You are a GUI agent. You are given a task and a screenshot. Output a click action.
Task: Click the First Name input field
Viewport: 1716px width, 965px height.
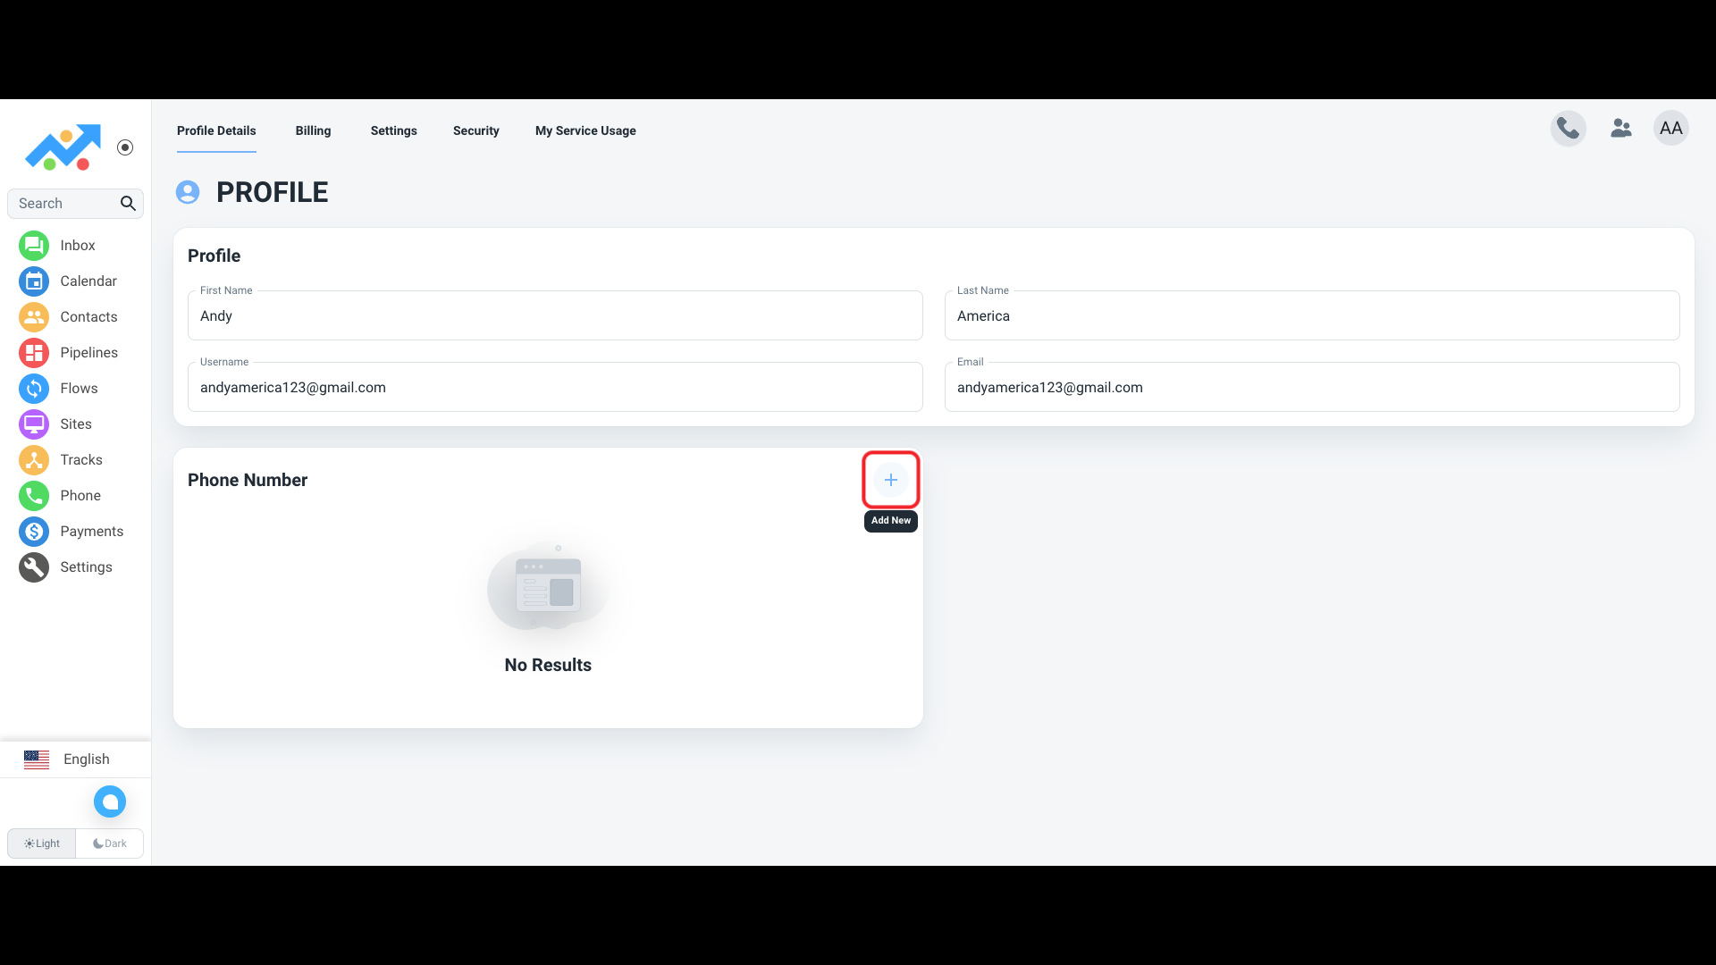[554, 316]
